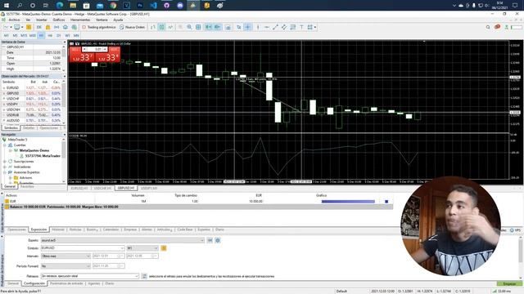Select the vertical line drawing tool

(258, 27)
